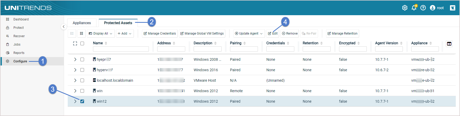Viewport: 460px width, 116px height.
Task: Focus the Address filter field
Action: click(x=171, y=49)
